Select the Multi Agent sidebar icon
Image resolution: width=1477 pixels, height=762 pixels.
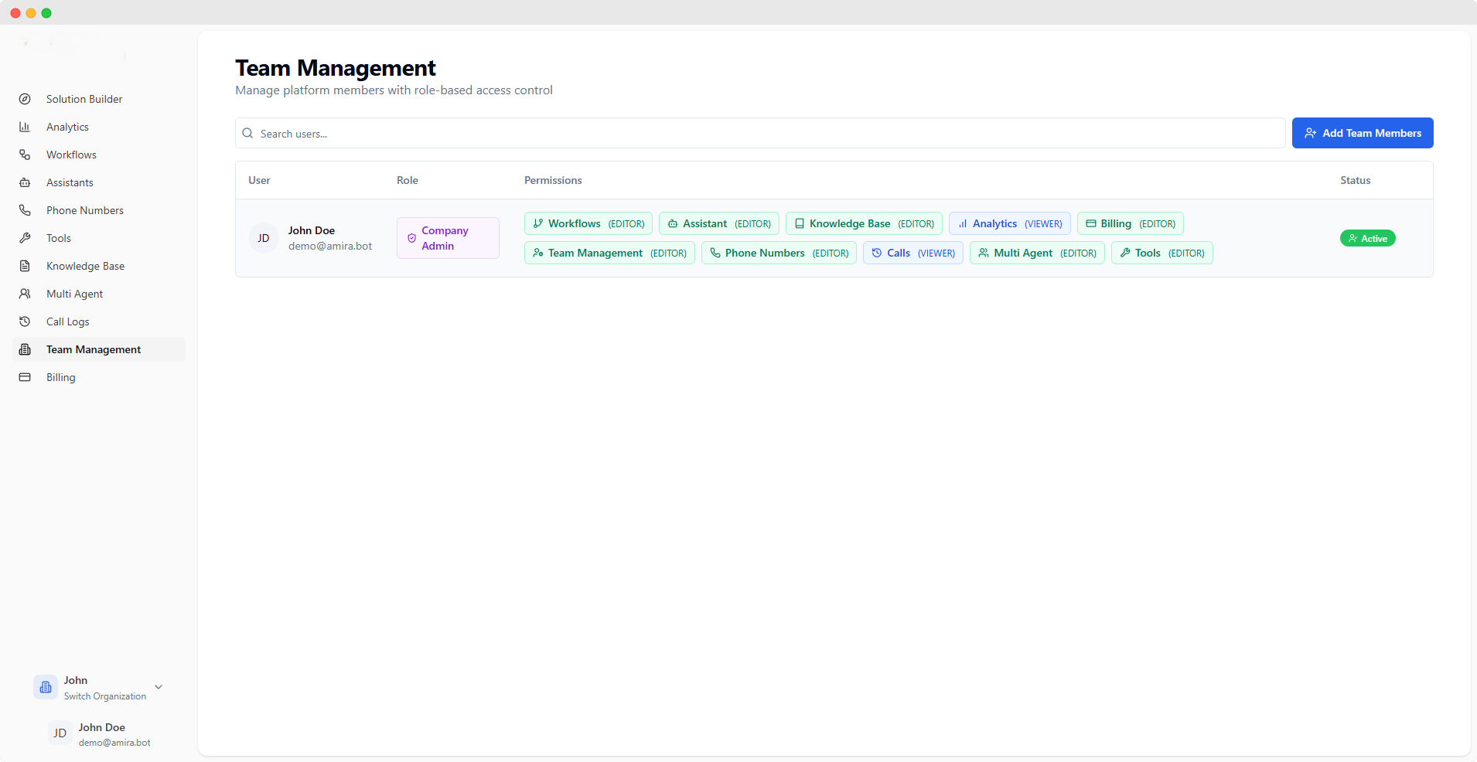[26, 294]
